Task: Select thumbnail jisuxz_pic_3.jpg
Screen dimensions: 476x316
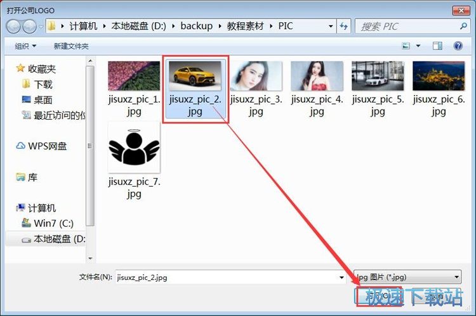Action: pos(256,76)
